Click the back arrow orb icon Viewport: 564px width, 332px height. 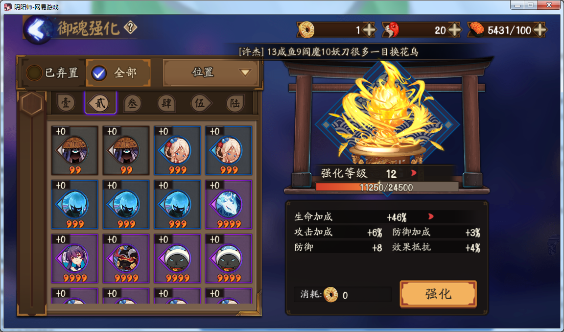38,29
